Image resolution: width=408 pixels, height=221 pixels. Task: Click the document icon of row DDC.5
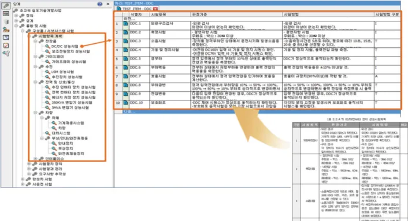pos(125,59)
